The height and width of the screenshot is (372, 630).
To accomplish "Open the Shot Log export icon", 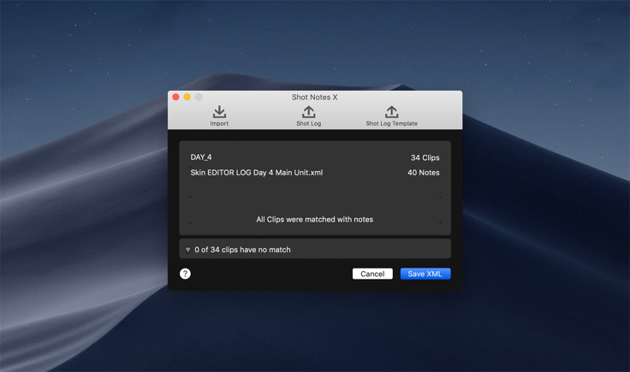I will point(308,112).
